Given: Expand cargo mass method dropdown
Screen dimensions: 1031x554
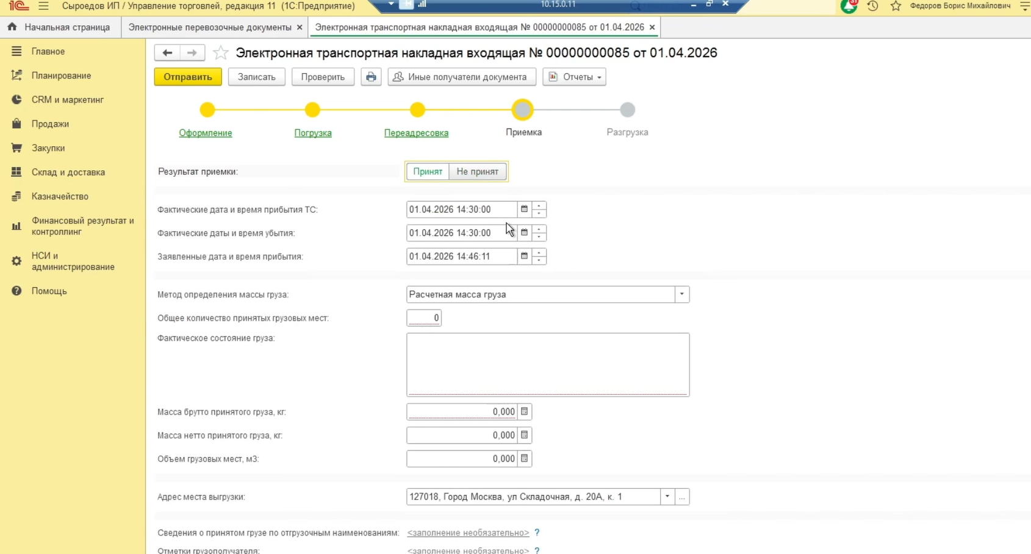Looking at the screenshot, I should [681, 295].
